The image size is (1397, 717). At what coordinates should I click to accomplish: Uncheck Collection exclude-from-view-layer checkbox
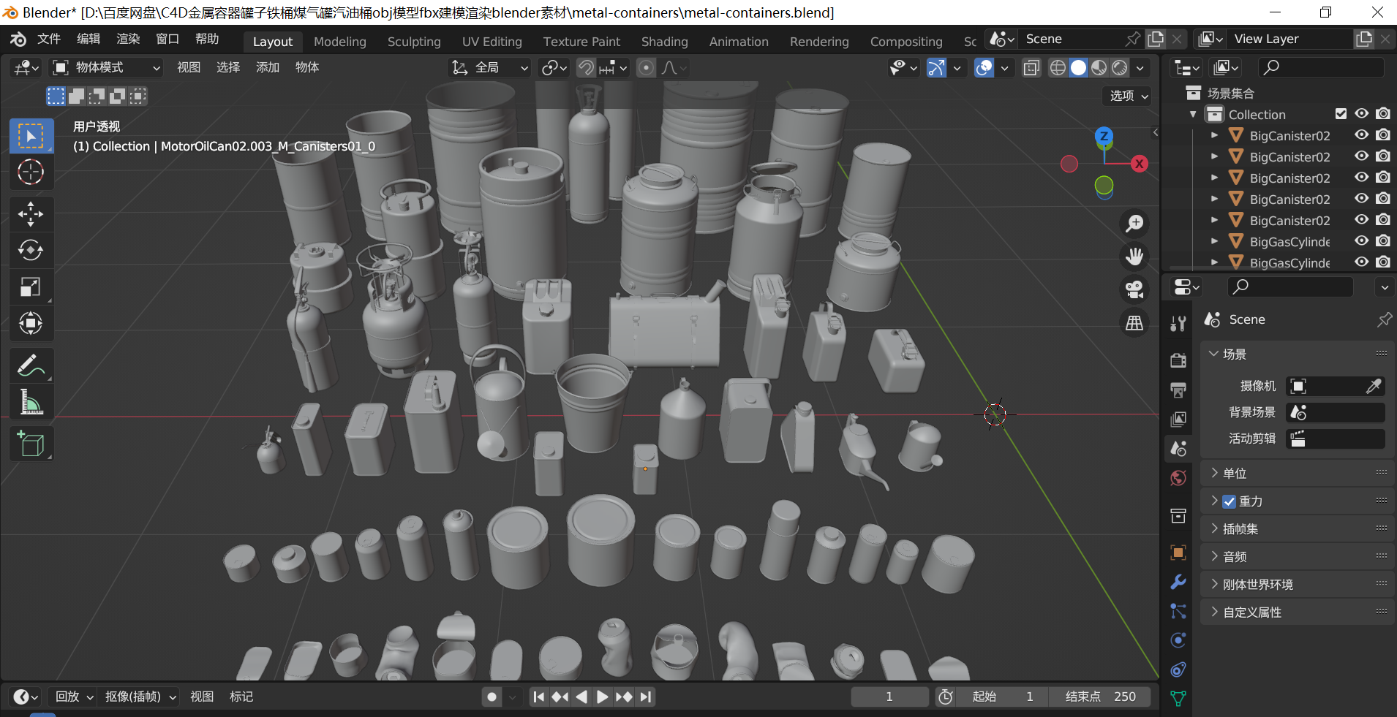(x=1341, y=114)
